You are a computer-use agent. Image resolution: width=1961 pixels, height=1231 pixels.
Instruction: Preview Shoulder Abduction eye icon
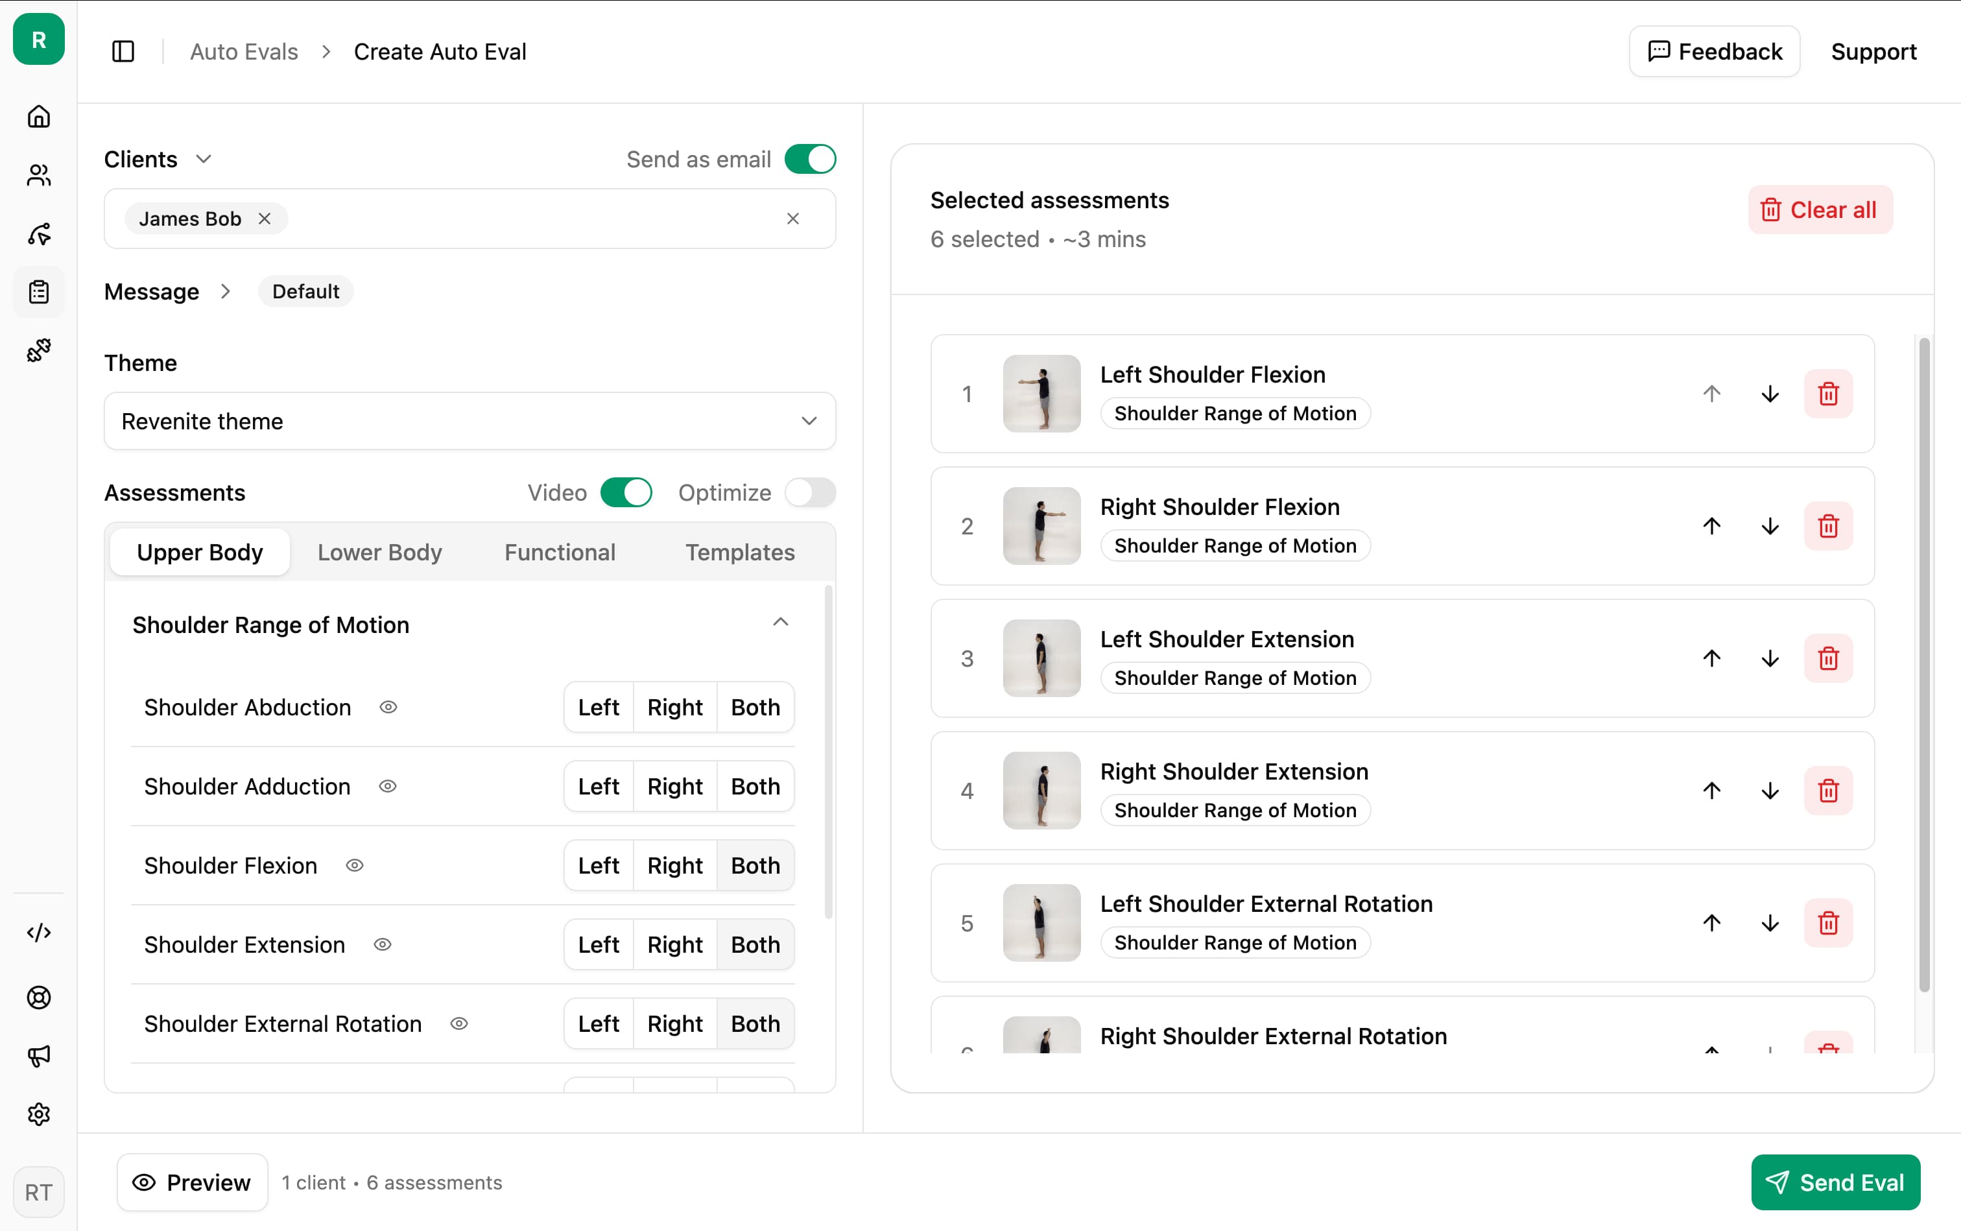(x=388, y=708)
